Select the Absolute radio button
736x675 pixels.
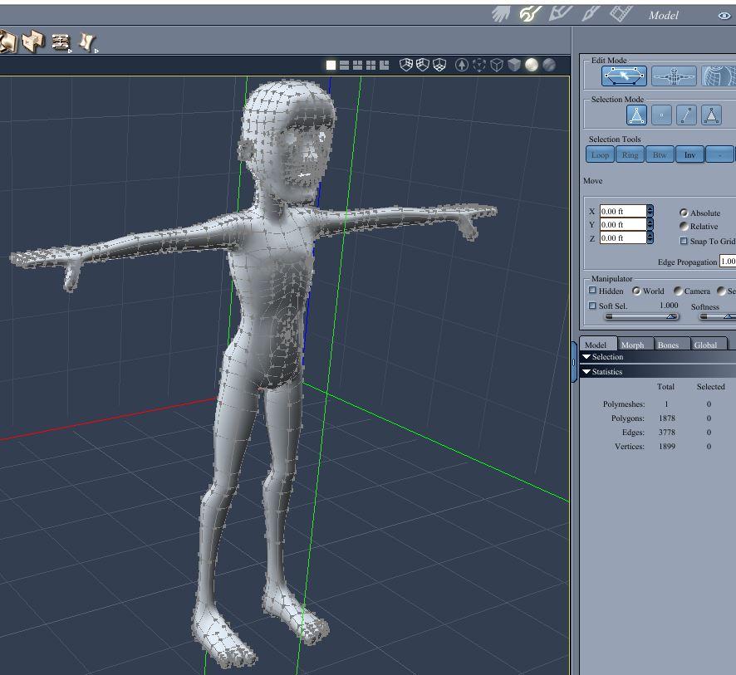(x=684, y=213)
